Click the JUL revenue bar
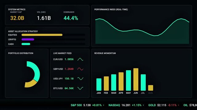Image resolution: width=197 pixels, height=110 pixels. (143, 82)
